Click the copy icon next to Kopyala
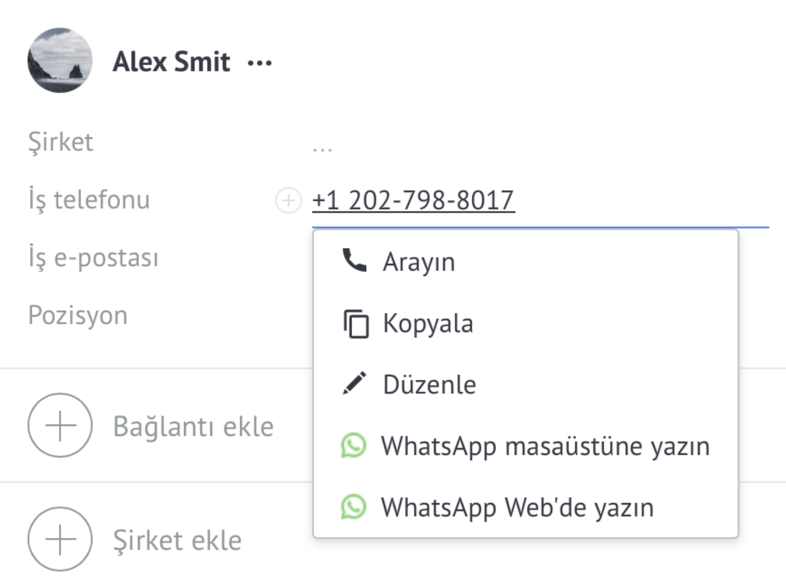 coord(355,324)
